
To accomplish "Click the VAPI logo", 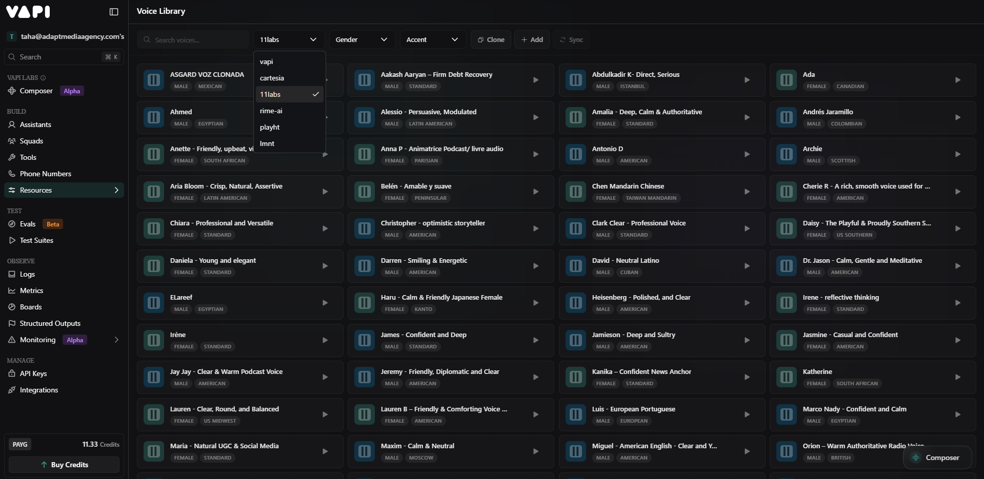I will (x=28, y=12).
